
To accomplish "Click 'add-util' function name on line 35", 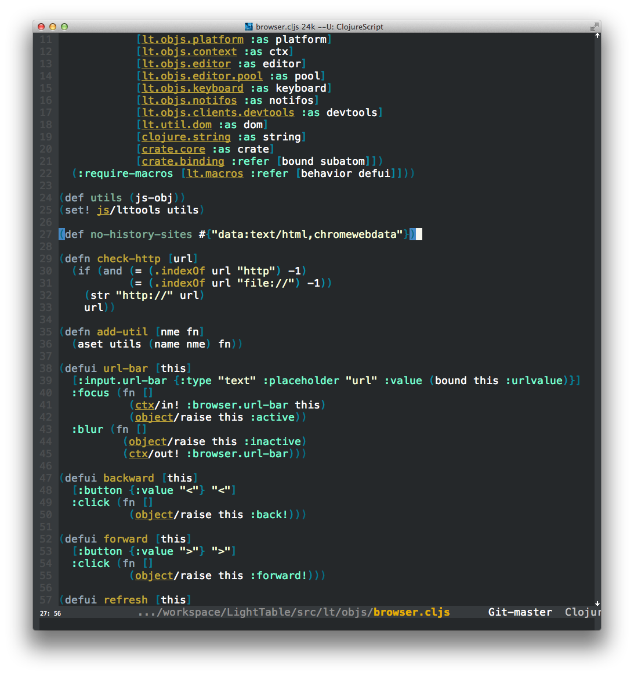I will pos(122,332).
